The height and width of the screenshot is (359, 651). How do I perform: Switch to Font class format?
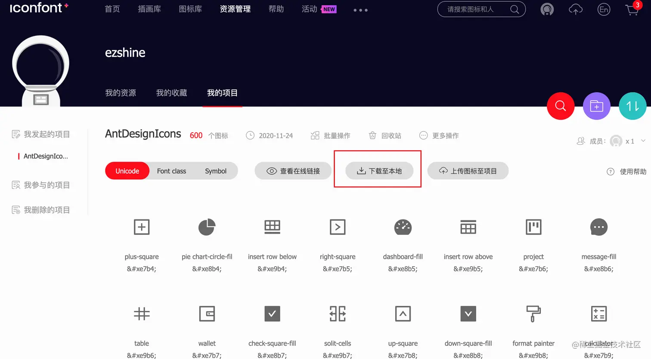pos(171,171)
